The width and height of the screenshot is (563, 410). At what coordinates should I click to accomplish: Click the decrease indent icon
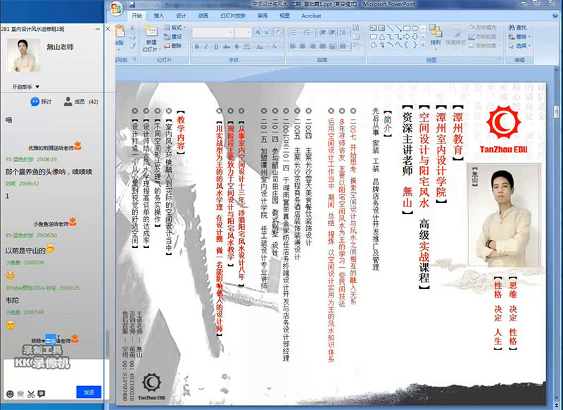point(322,32)
